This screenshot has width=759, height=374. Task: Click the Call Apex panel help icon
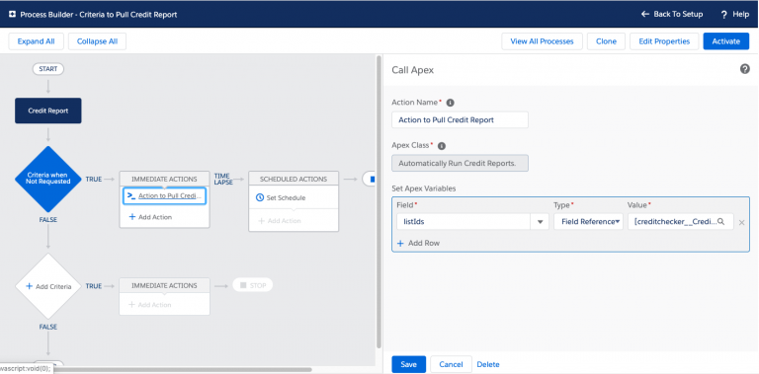[x=744, y=69]
